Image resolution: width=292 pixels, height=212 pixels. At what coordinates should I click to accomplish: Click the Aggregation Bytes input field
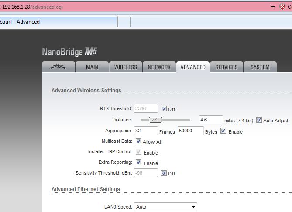click(x=190, y=131)
